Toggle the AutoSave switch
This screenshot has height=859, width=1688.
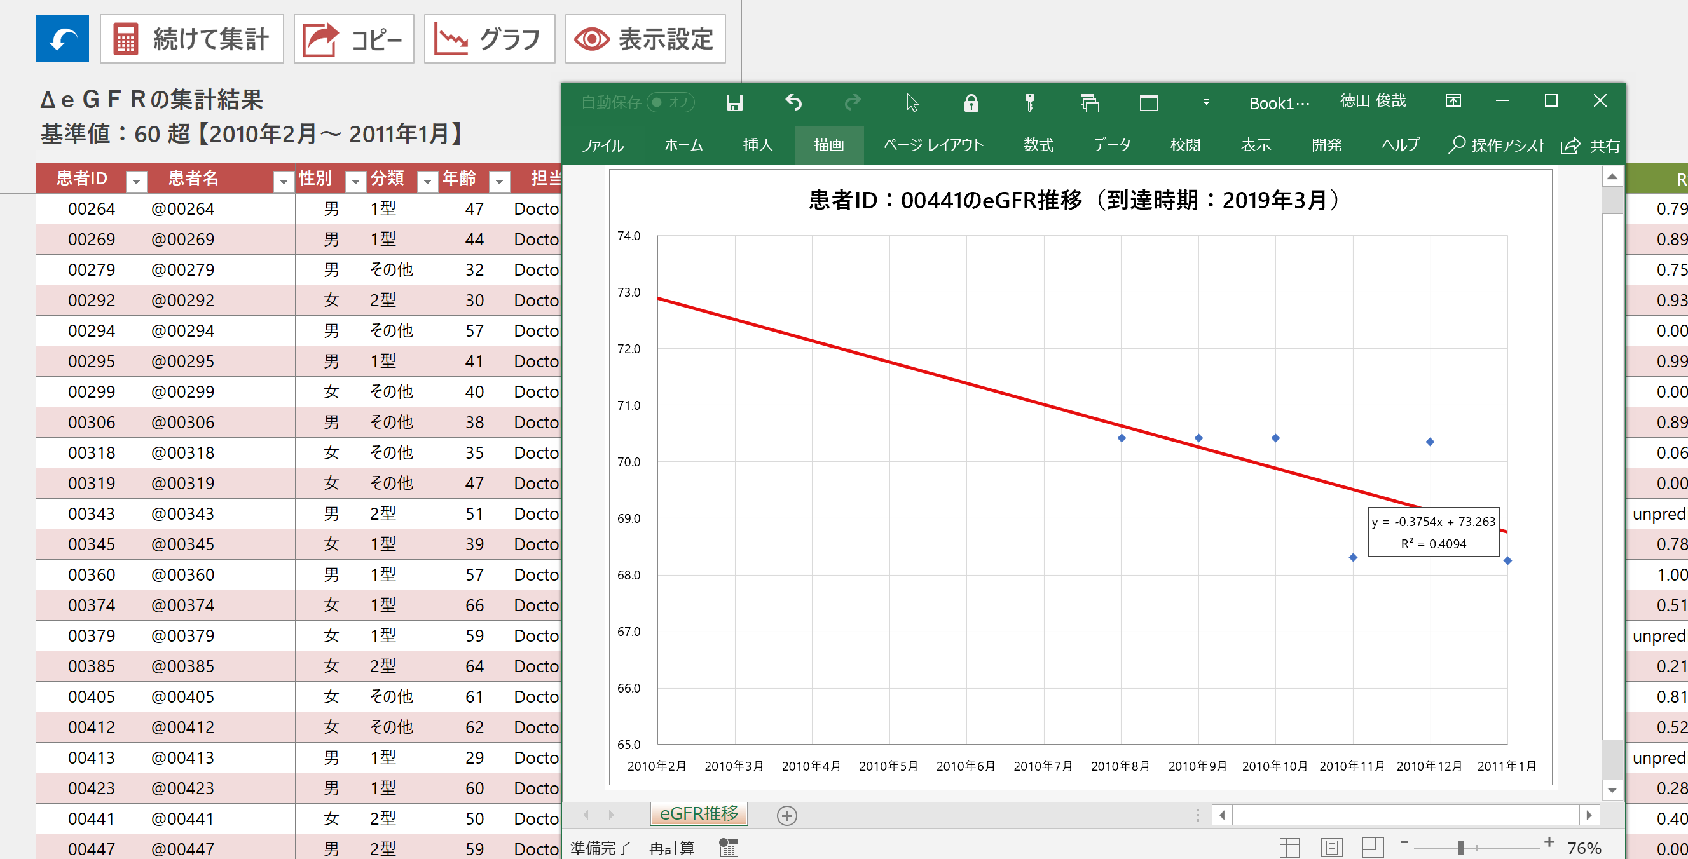[x=669, y=102]
